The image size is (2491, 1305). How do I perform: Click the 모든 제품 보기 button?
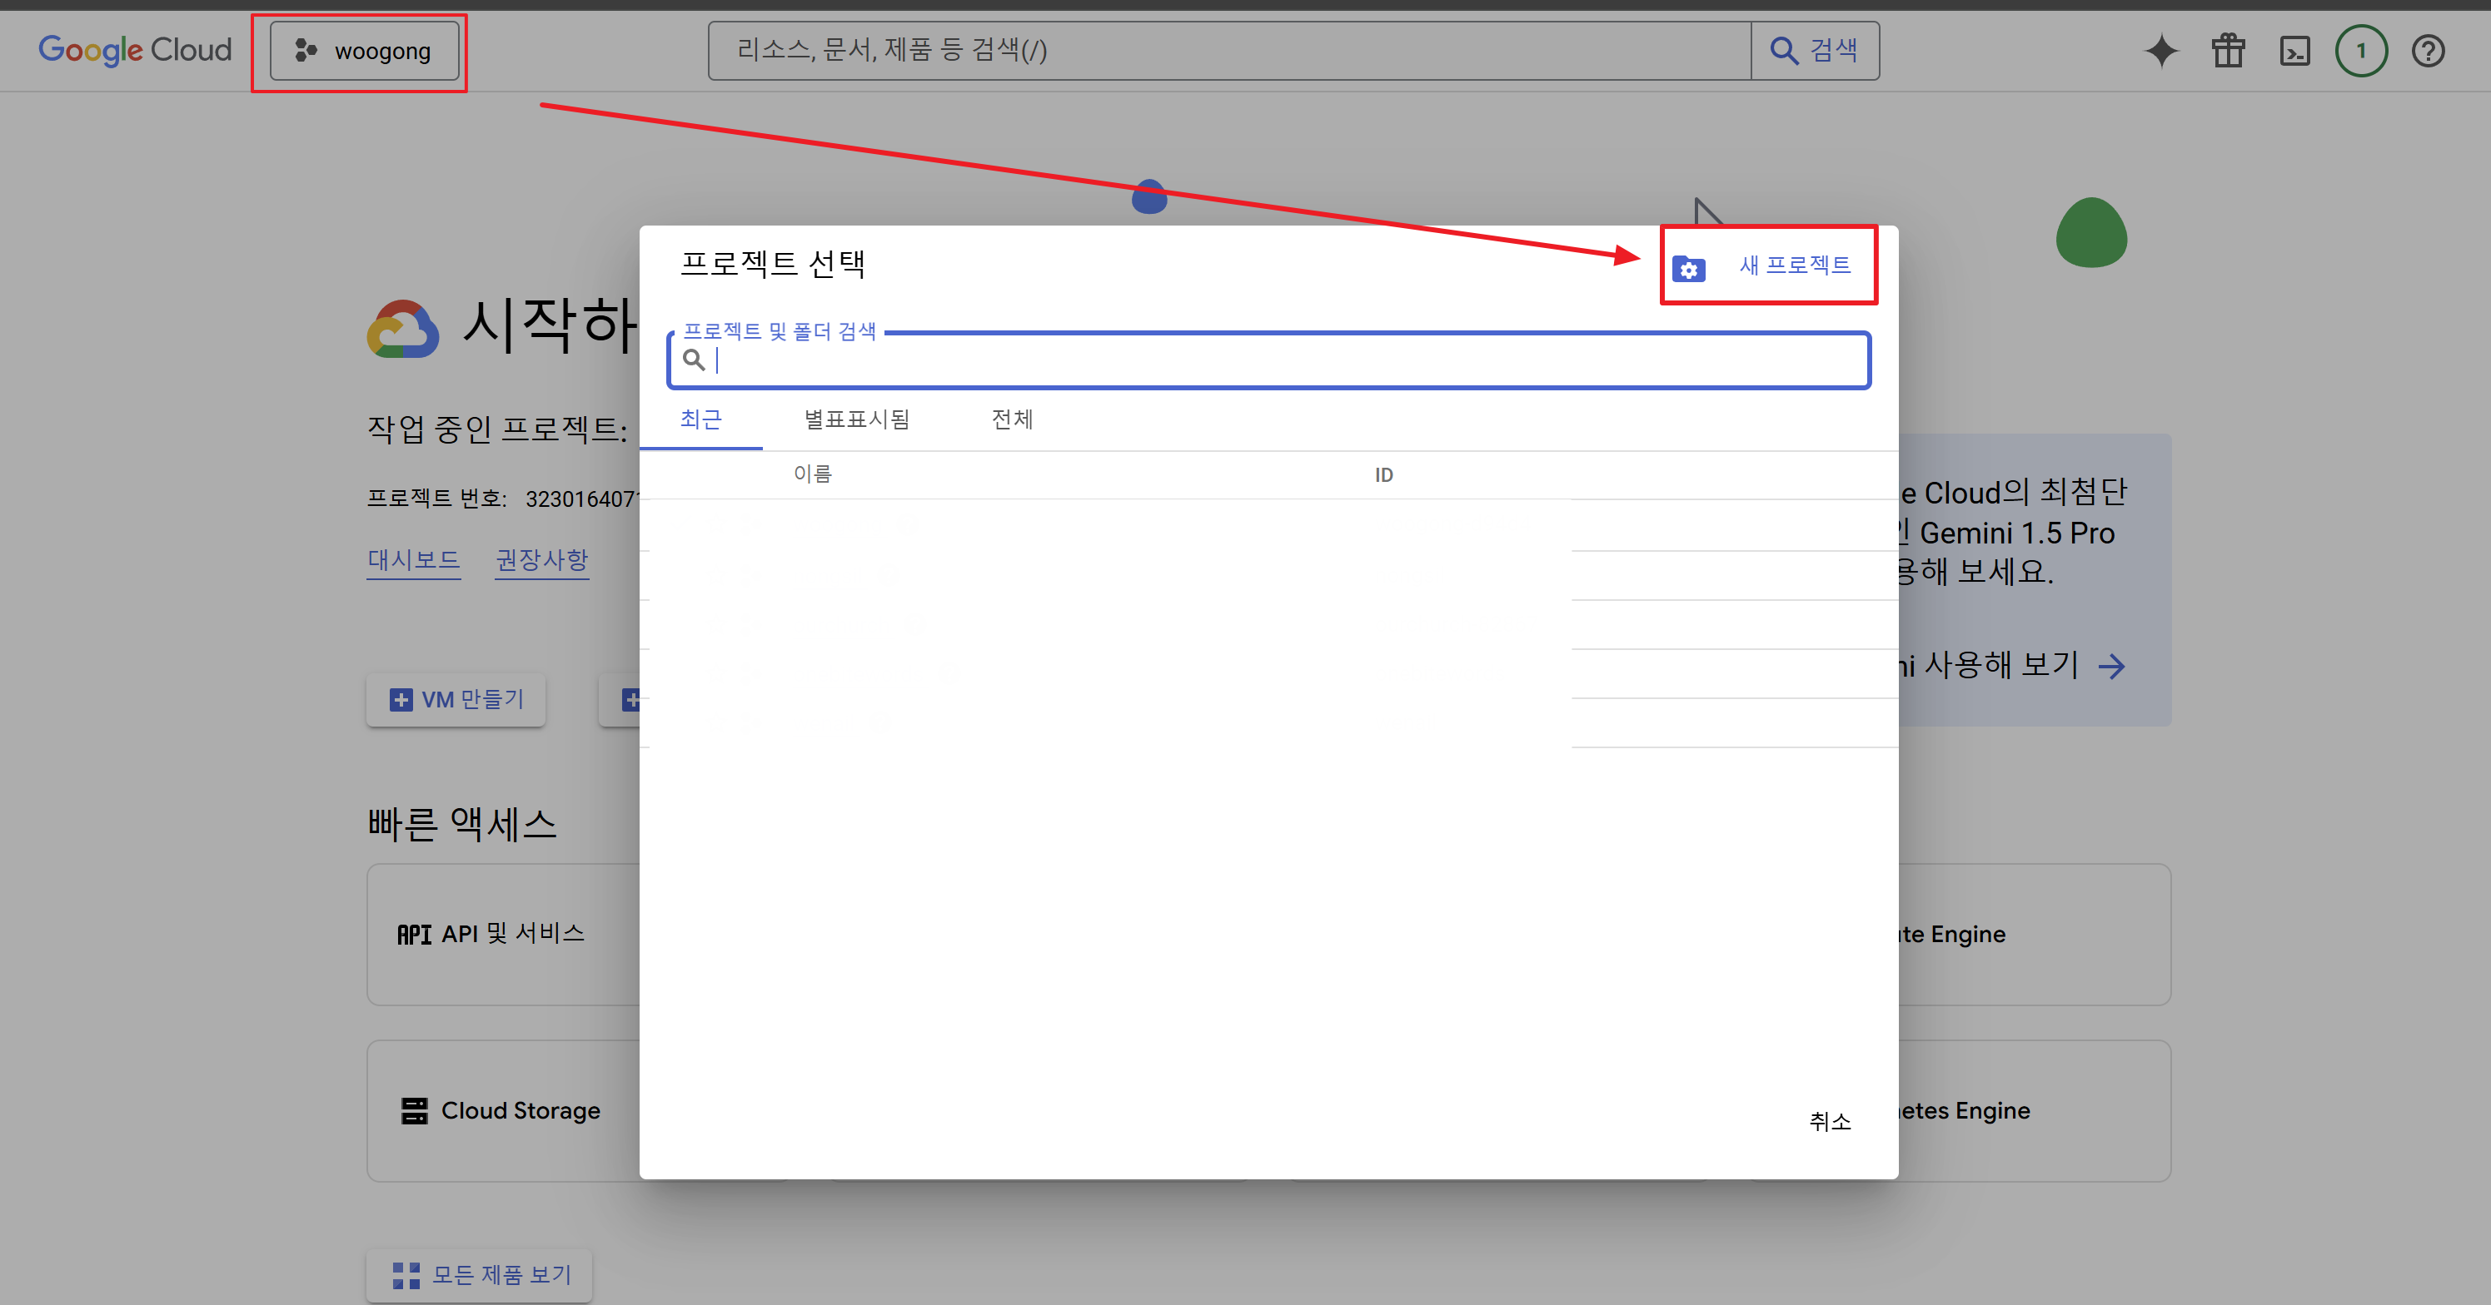coord(481,1275)
